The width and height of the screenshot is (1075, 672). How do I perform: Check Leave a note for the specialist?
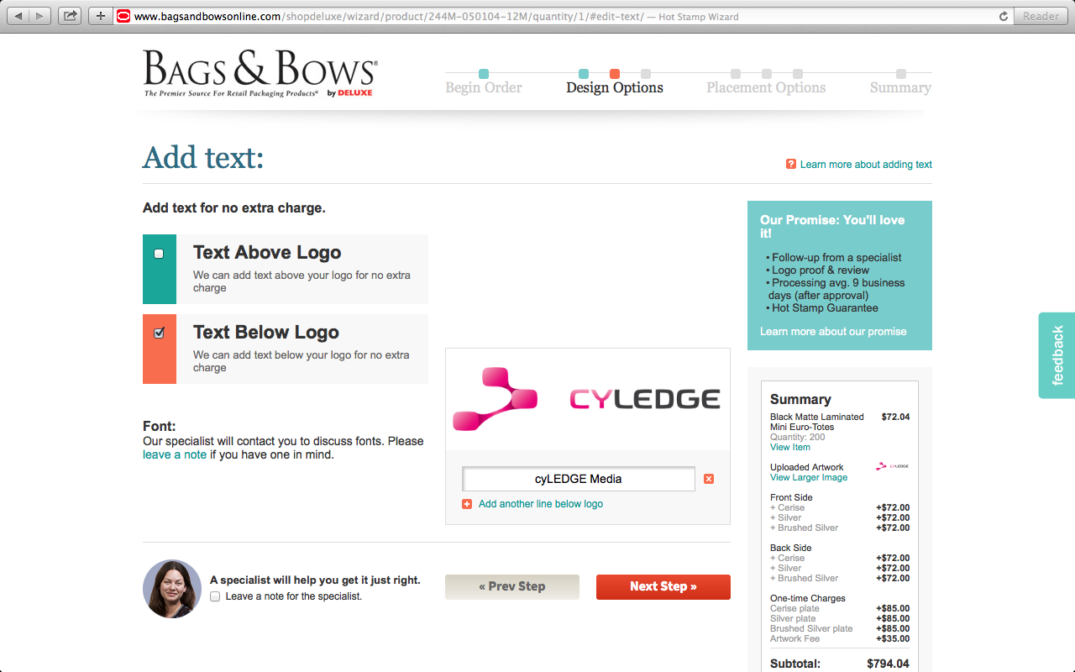[215, 596]
